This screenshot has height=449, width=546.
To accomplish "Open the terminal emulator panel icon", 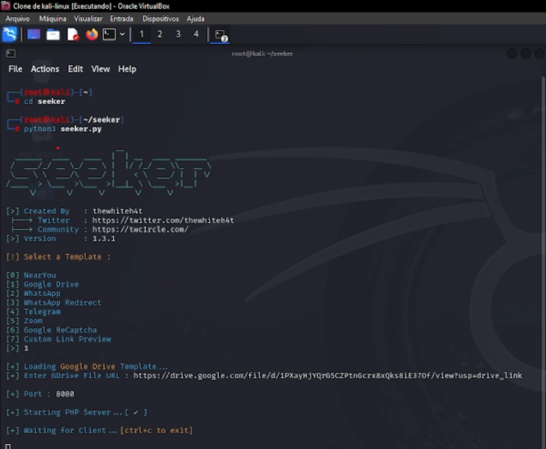I will pyautogui.click(x=109, y=35).
